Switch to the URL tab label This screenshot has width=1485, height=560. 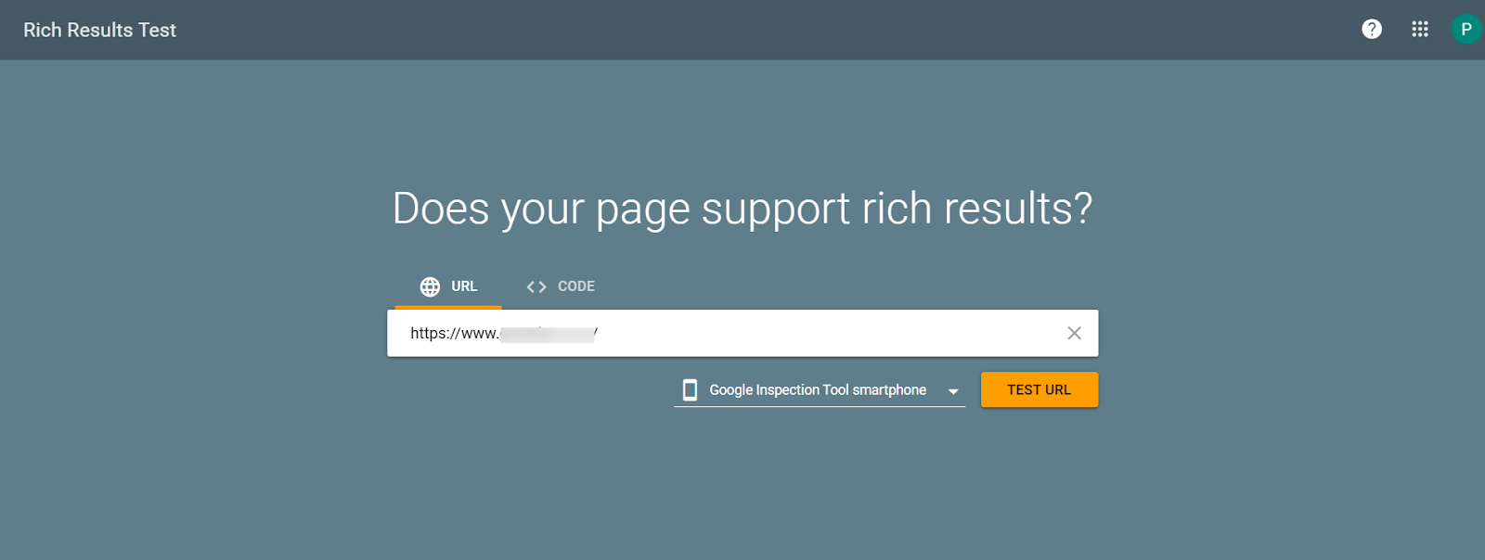464,286
